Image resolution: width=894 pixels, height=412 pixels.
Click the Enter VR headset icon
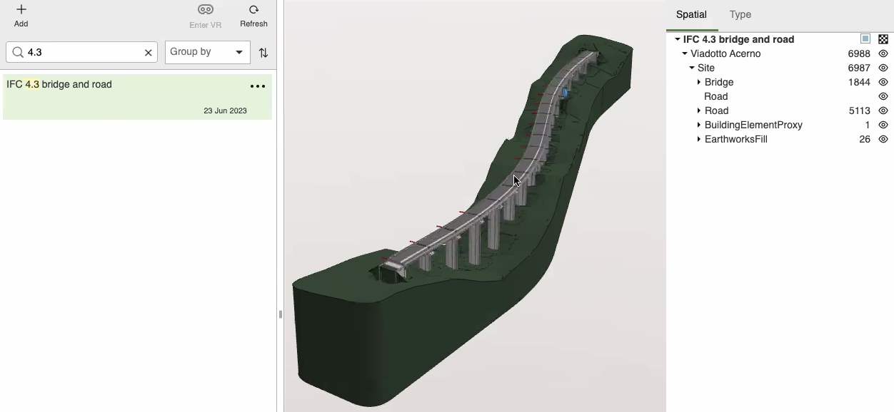click(x=206, y=10)
